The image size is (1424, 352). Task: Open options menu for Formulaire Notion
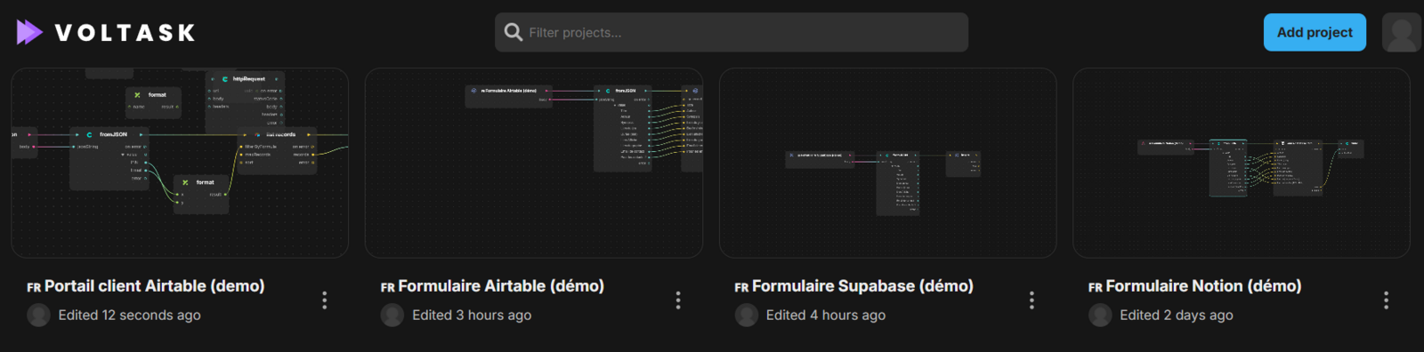coord(1386,300)
